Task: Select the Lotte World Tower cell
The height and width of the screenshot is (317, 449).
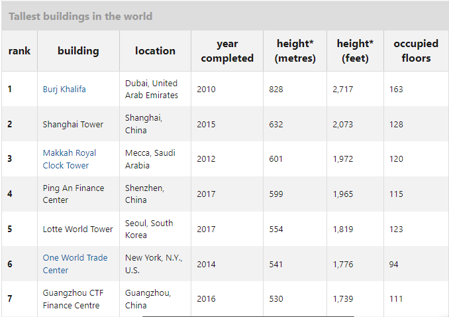Action: tap(77, 229)
